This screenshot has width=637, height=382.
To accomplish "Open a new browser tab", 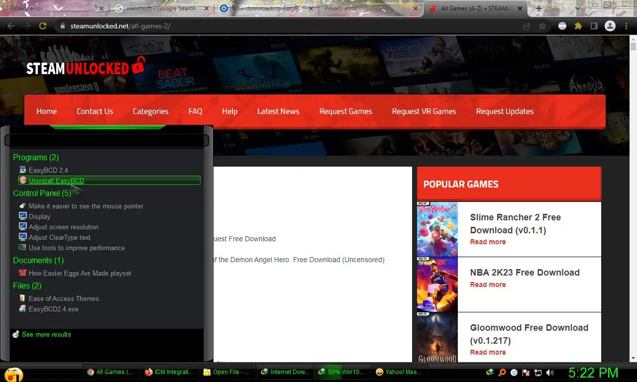I will pyautogui.click(x=538, y=8).
